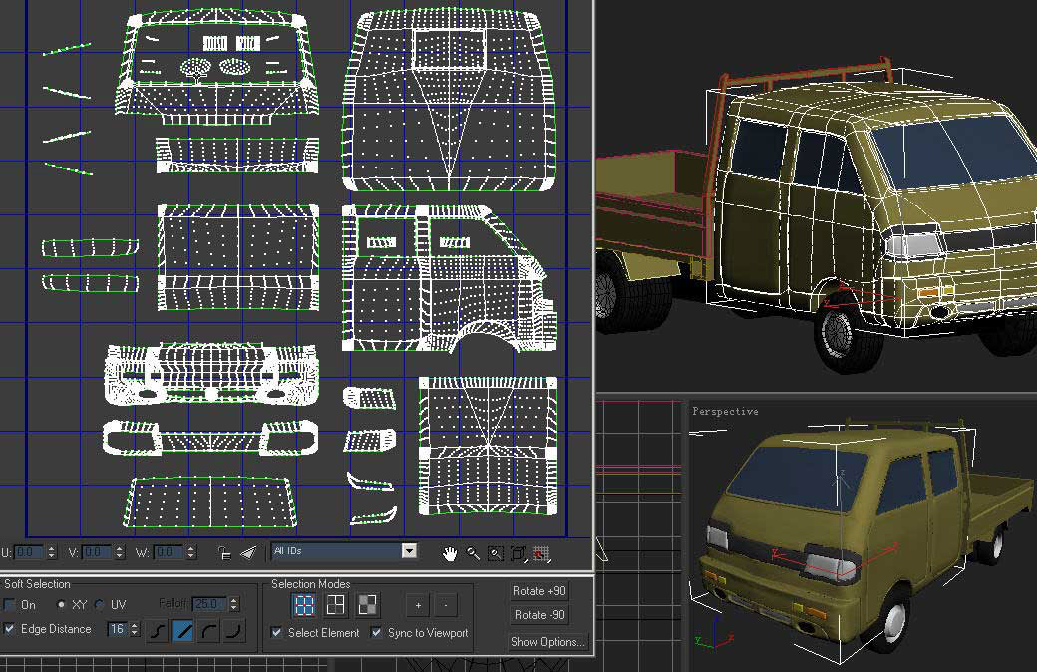Disable the Select Element checkbox
Screen dimensions: 1037x672
(277, 633)
